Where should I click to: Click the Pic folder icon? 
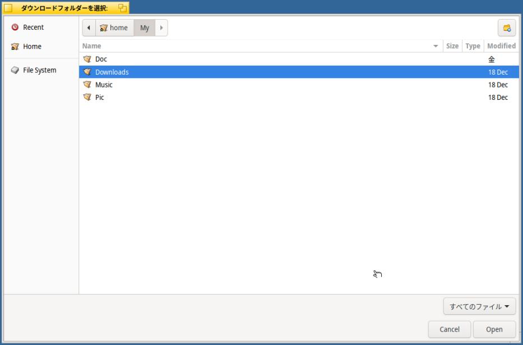click(87, 97)
